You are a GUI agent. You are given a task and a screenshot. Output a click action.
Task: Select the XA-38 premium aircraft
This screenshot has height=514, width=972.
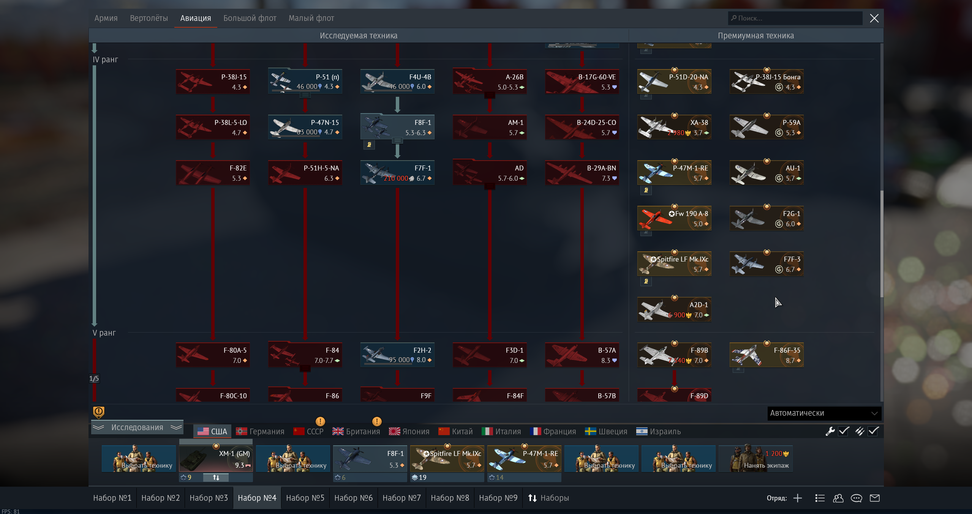674,127
